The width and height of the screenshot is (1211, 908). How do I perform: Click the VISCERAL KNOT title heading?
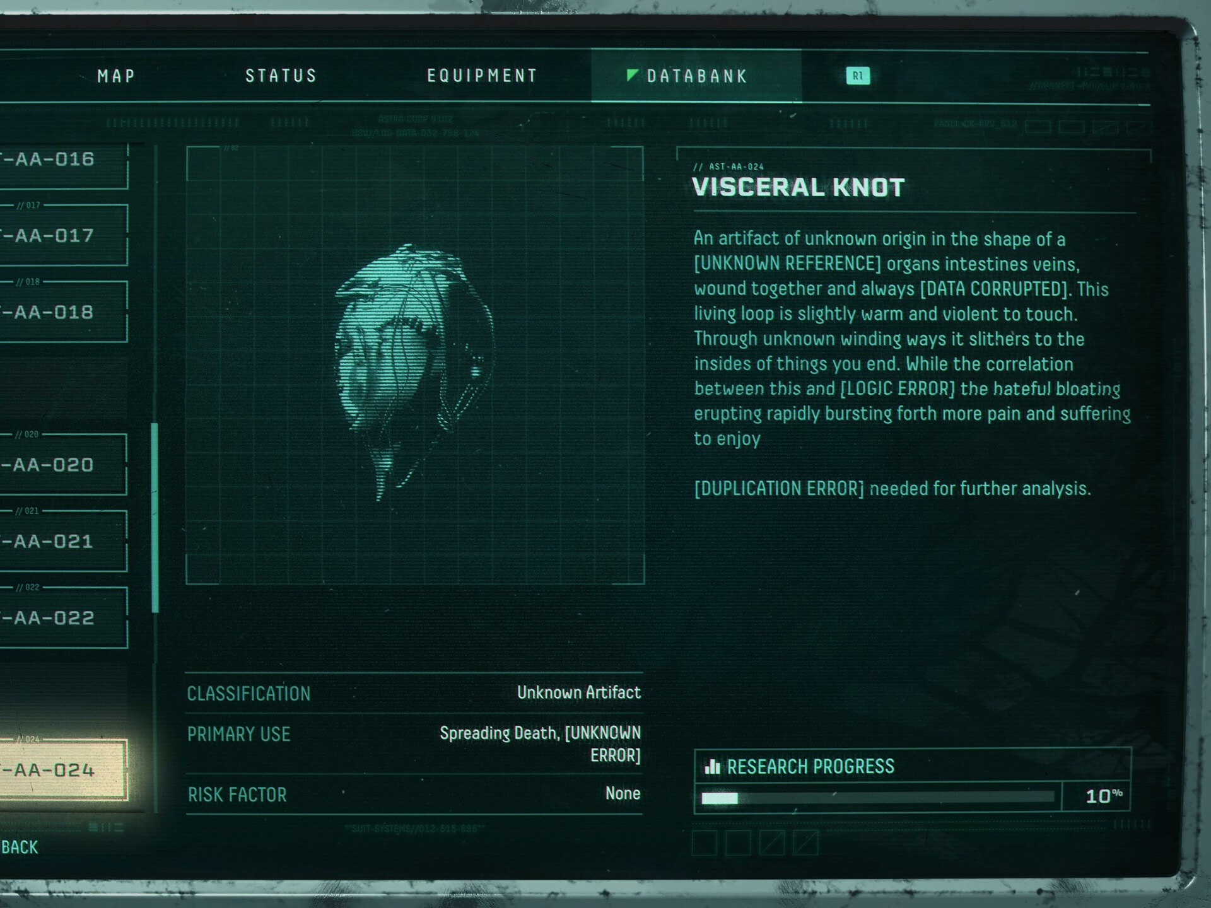pos(798,187)
